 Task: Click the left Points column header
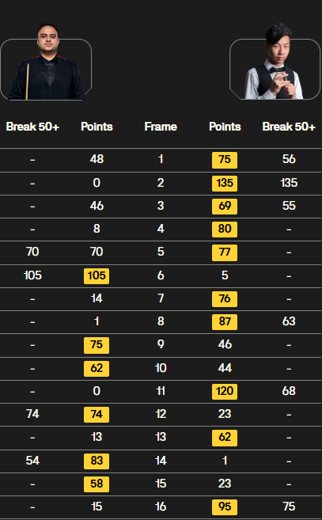click(97, 127)
